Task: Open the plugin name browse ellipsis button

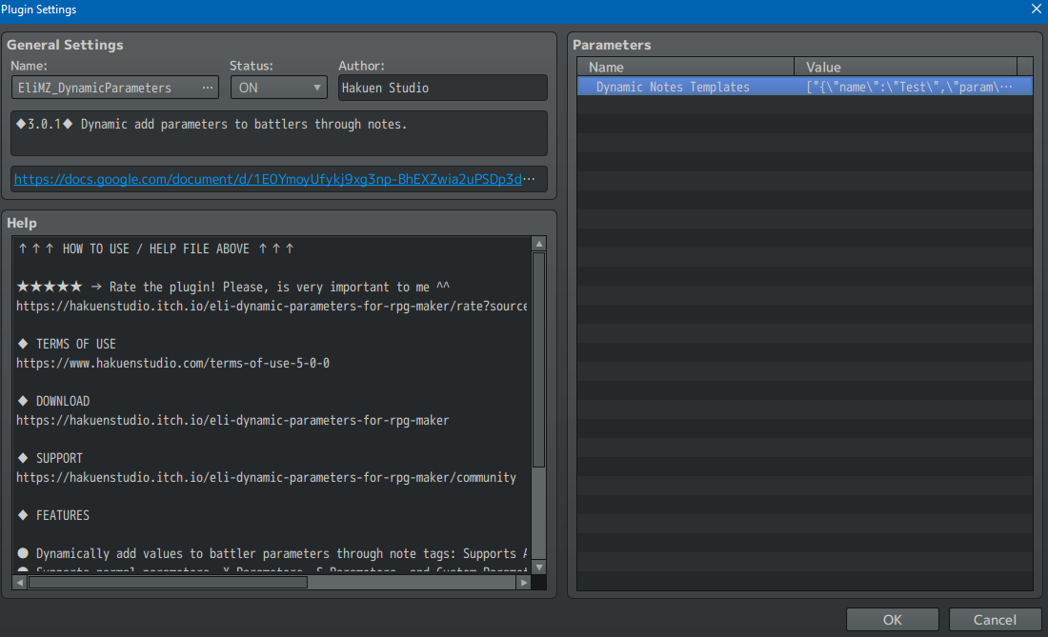Action: pos(208,88)
